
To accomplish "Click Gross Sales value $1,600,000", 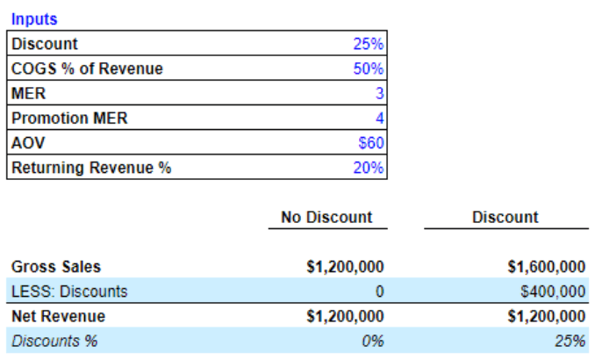I will pyautogui.click(x=546, y=267).
